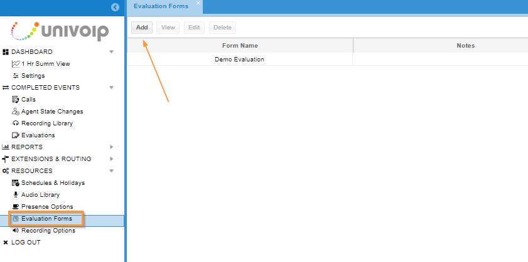The image size is (528, 262).
Task: Click the Completed Events arrows icon
Action: (x=6, y=88)
